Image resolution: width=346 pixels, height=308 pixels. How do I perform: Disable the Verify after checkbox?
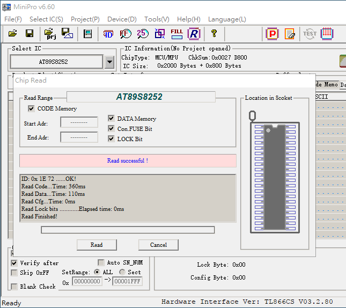tap(14, 263)
